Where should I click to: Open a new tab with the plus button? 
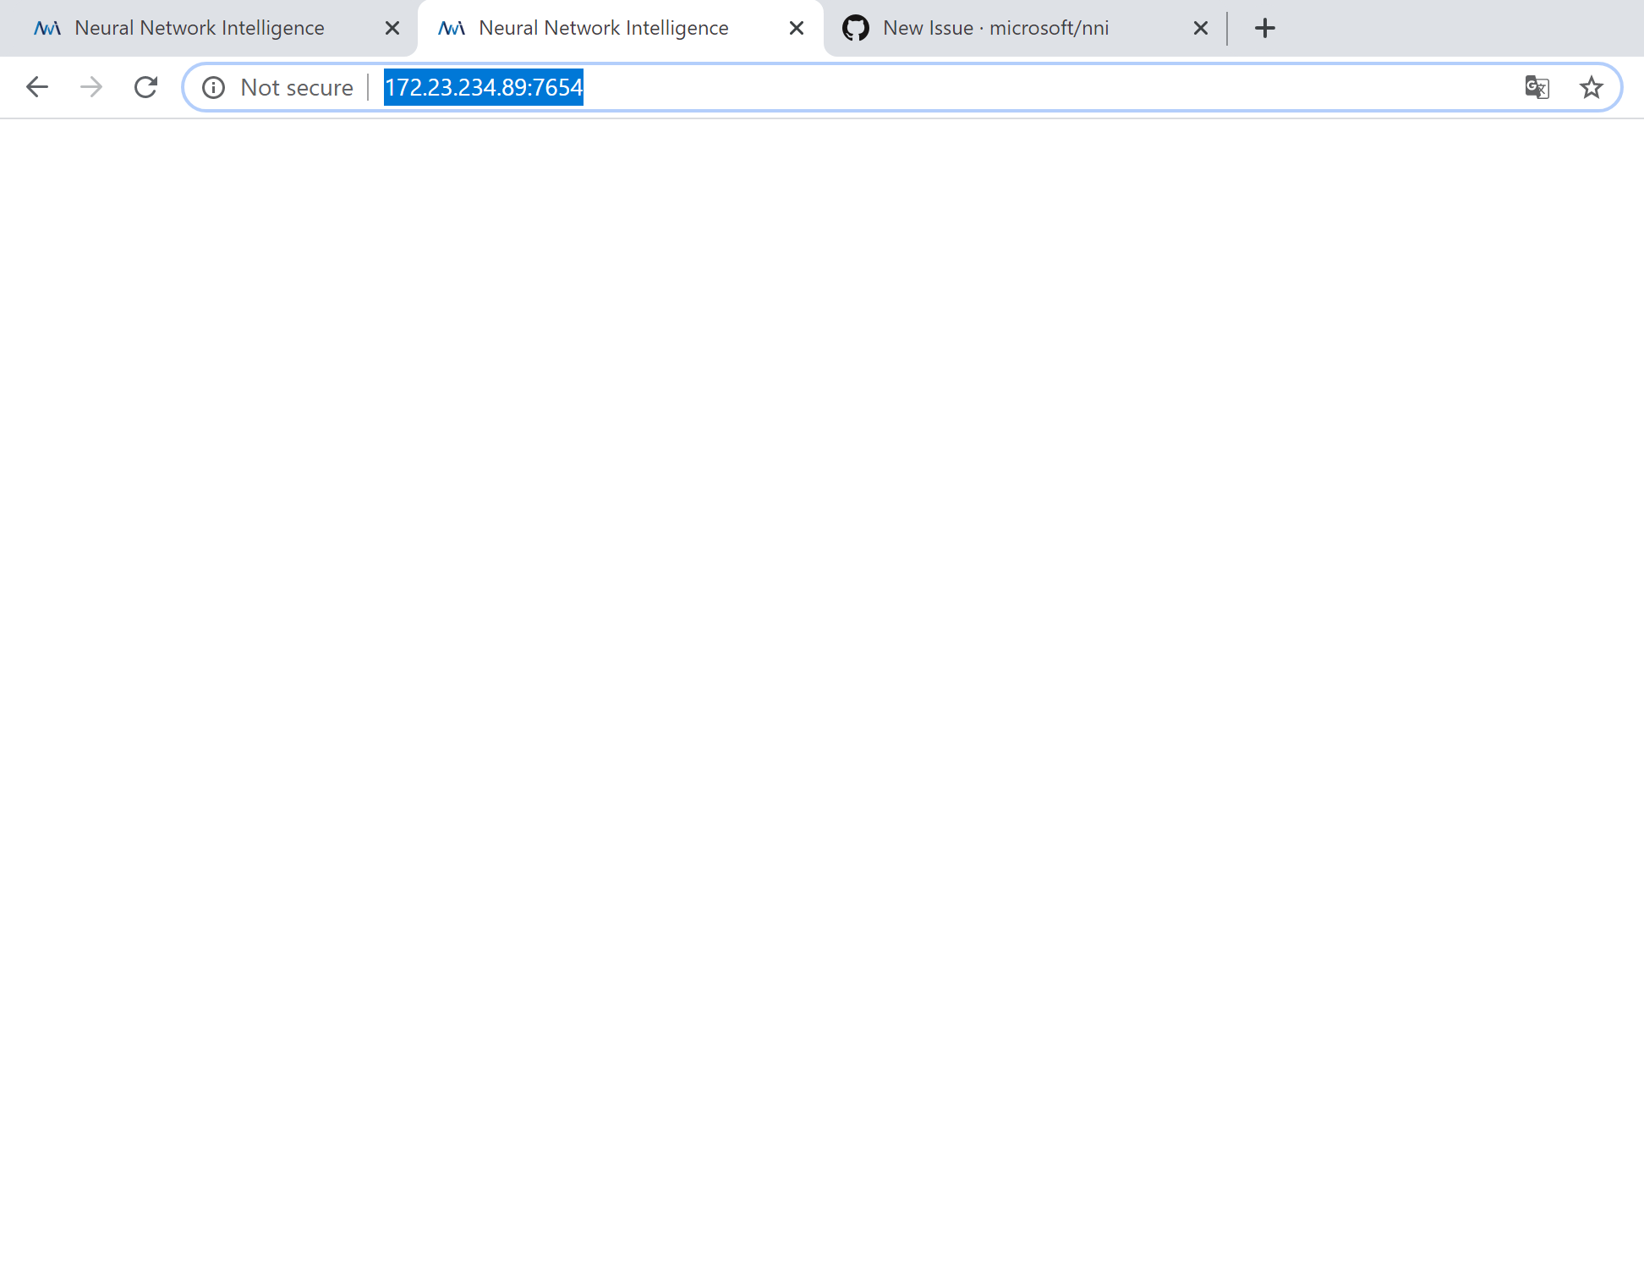point(1264,27)
